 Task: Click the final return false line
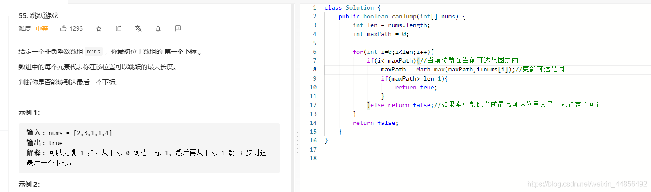(x=375, y=123)
